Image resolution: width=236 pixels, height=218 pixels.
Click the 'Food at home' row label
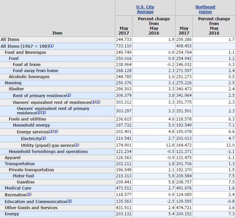click(x=27, y=65)
